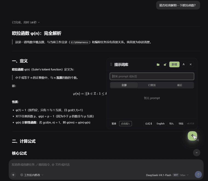Click the green floating sparkle button
The width and height of the screenshot is (208, 181).
click(192, 136)
